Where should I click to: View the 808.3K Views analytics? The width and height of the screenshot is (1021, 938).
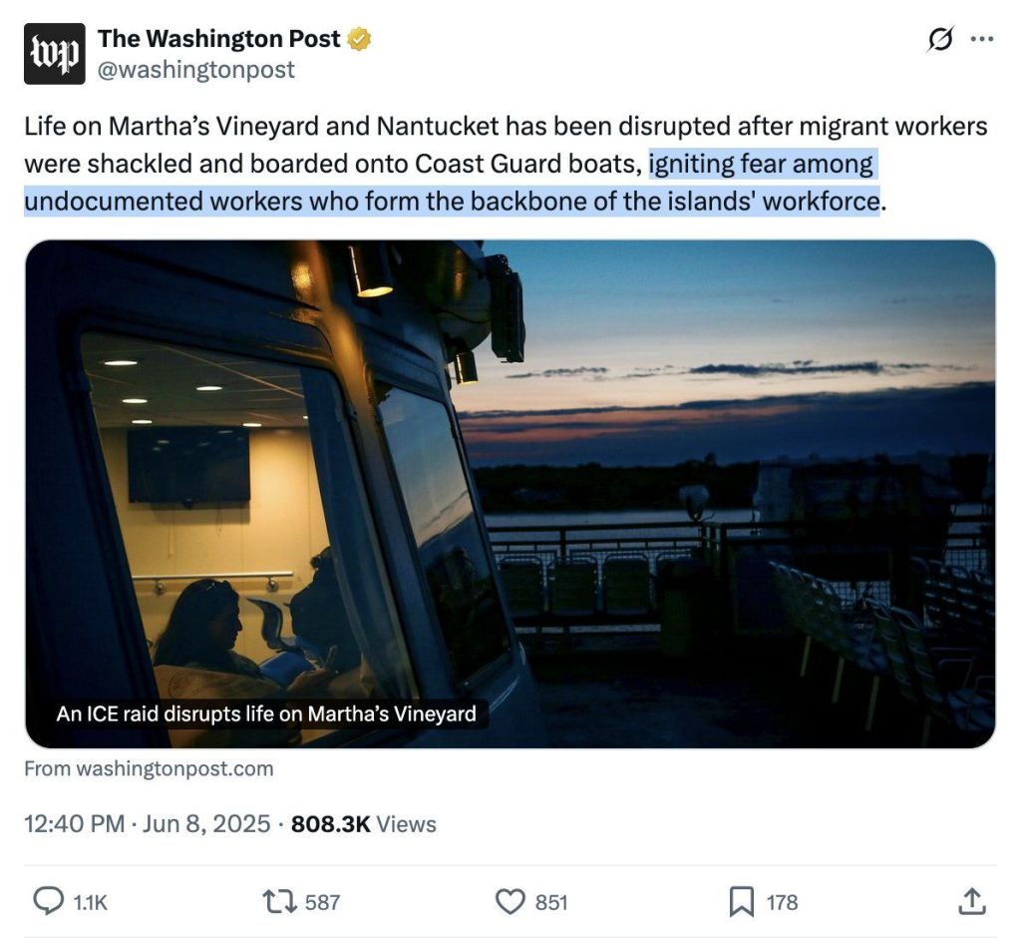click(x=363, y=823)
